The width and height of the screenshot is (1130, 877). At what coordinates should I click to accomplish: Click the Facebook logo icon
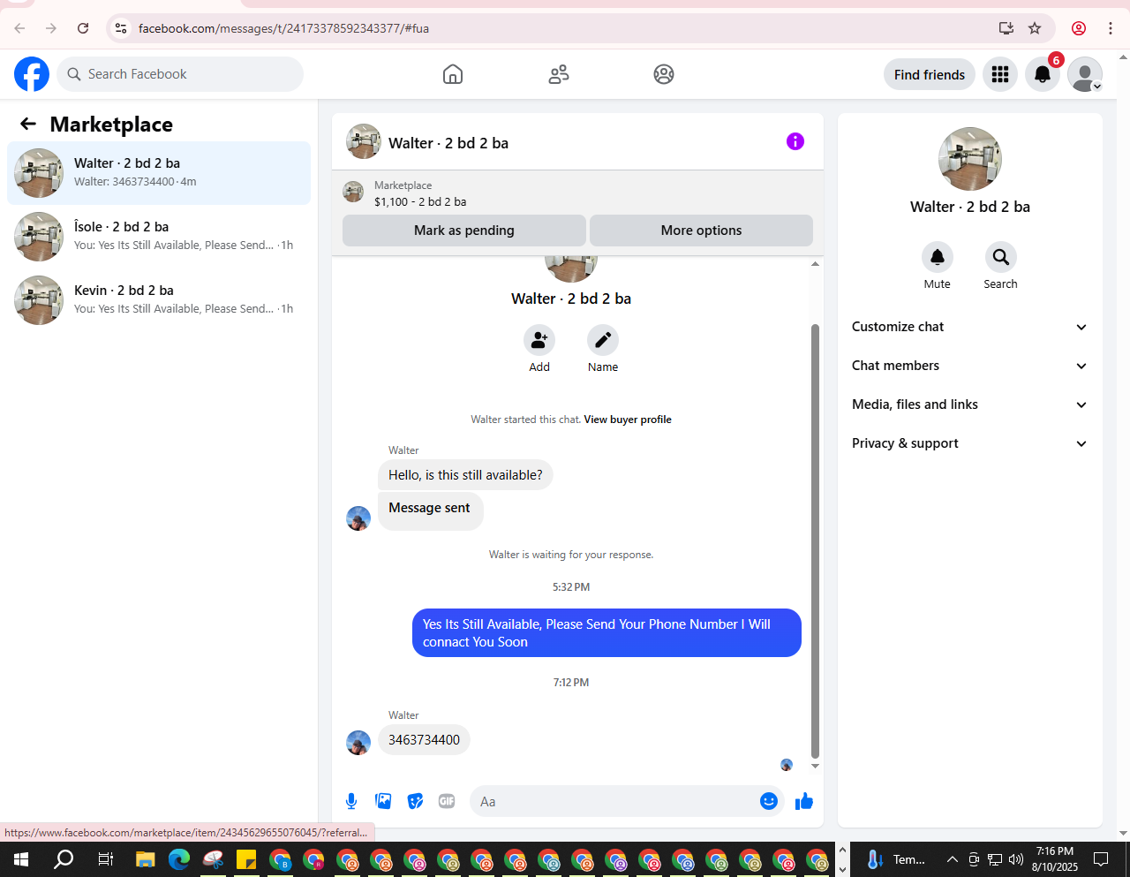(x=32, y=74)
